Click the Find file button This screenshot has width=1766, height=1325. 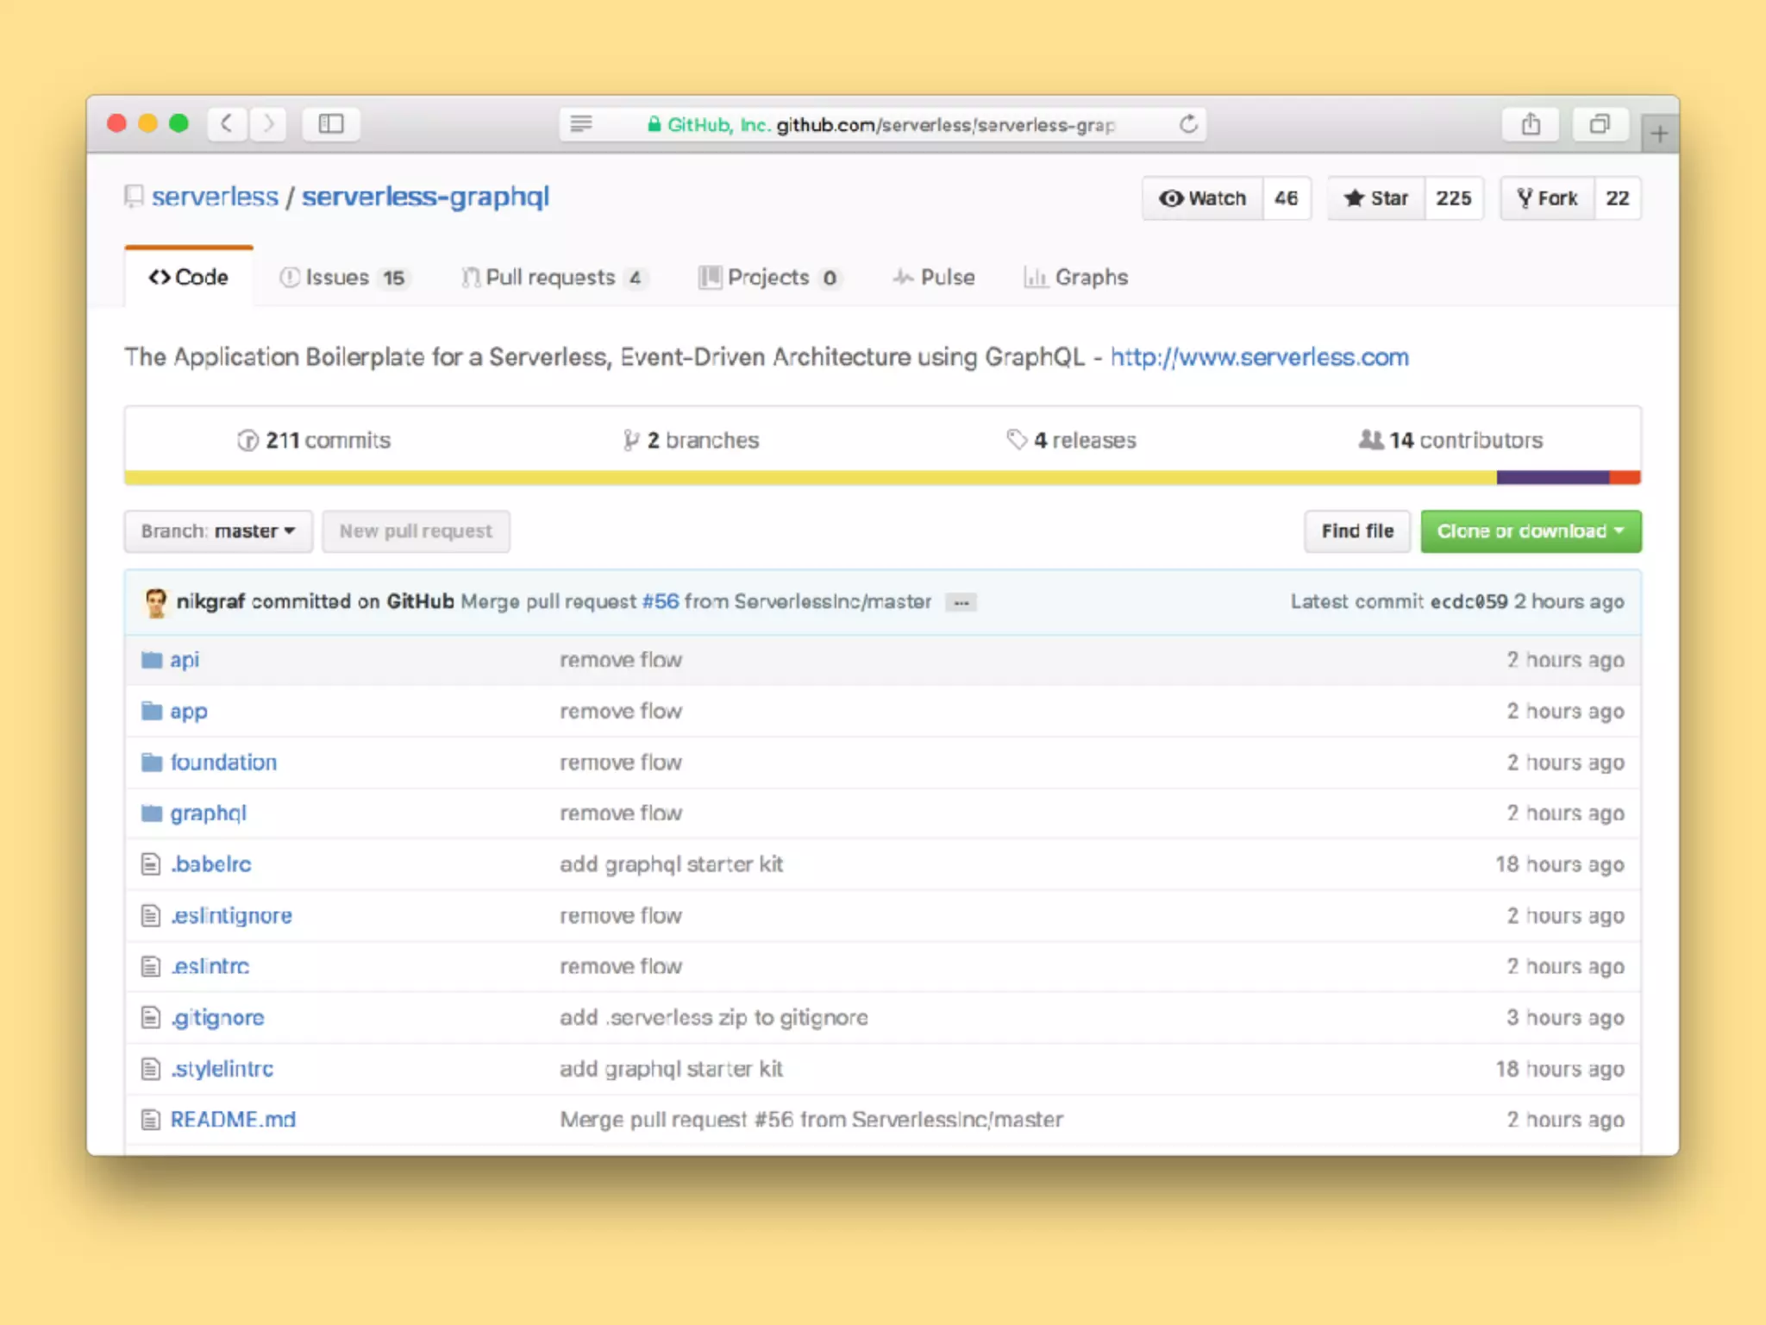pos(1356,531)
